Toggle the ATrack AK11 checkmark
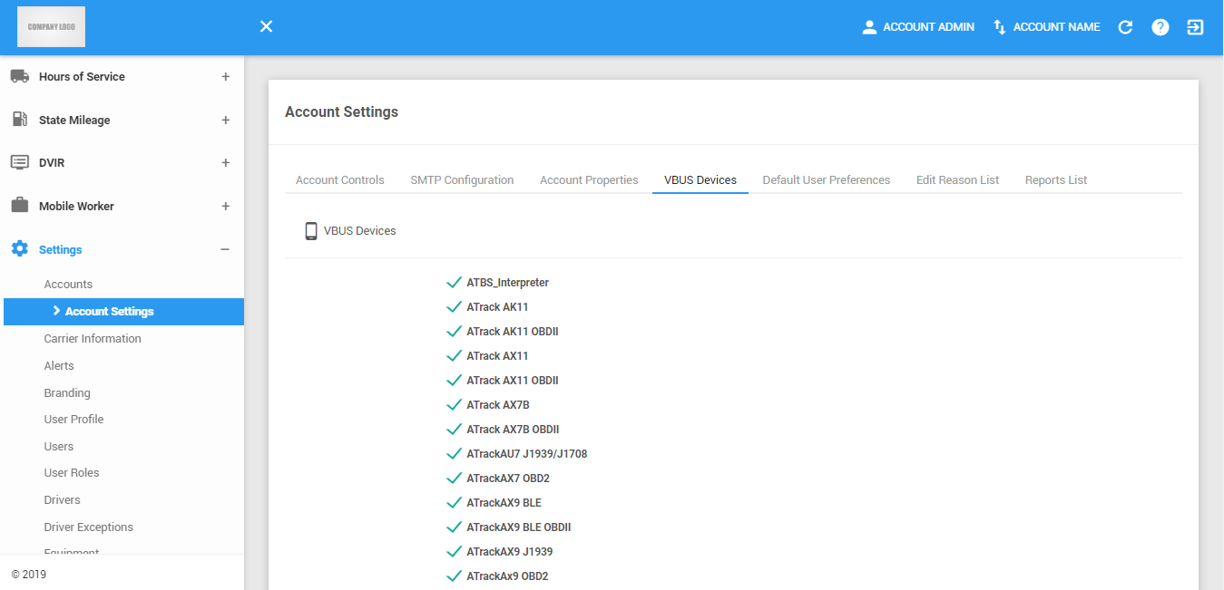 pos(455,307)
